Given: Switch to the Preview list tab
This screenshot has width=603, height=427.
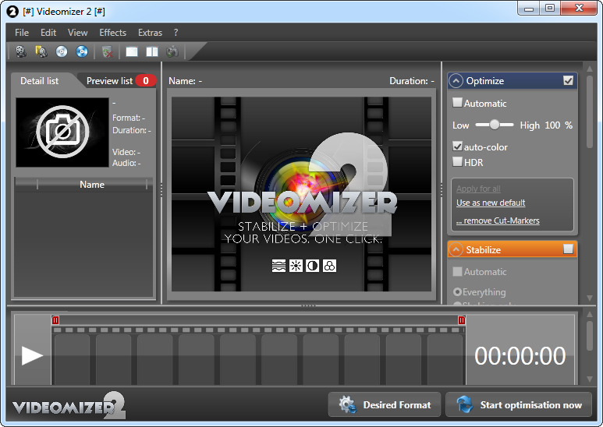Looking at the screenshot, I should 115,80.
